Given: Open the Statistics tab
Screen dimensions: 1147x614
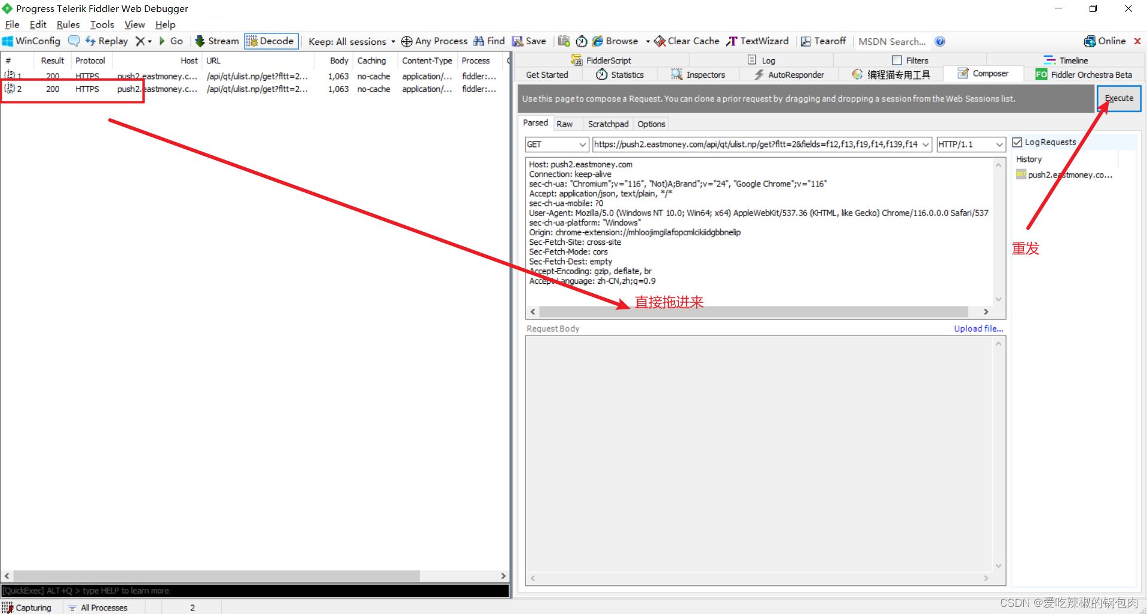Looking at the screenshot, I should point(619,75).
